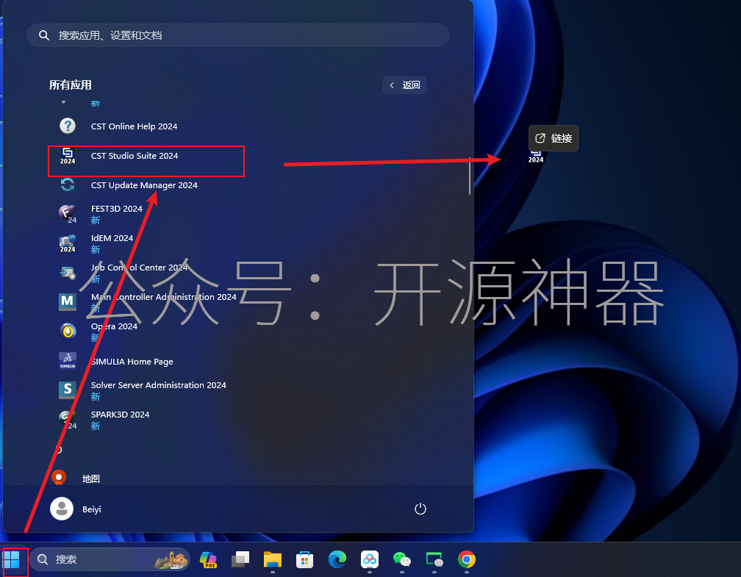Open the 地图 maps app icon
Screen dimensions: 741x577
click(x=59, y=477)
